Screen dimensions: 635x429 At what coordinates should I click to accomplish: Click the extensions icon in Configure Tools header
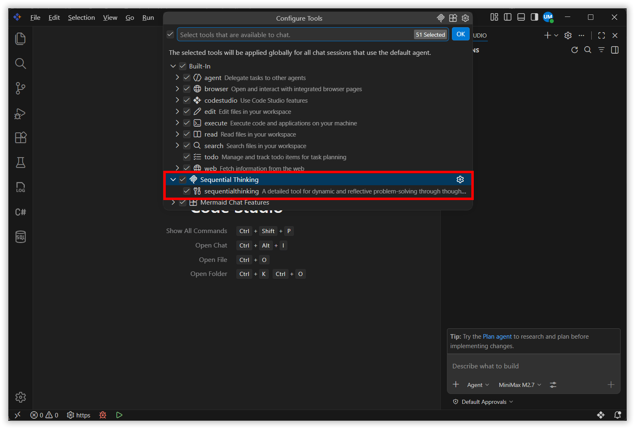pos(453,18)
